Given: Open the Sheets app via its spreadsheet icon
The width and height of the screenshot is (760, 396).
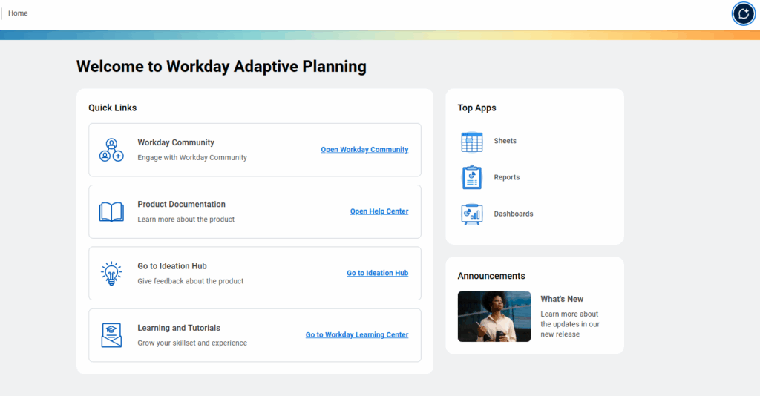Looking at the screenshot, I should click(x=472, y=142).
